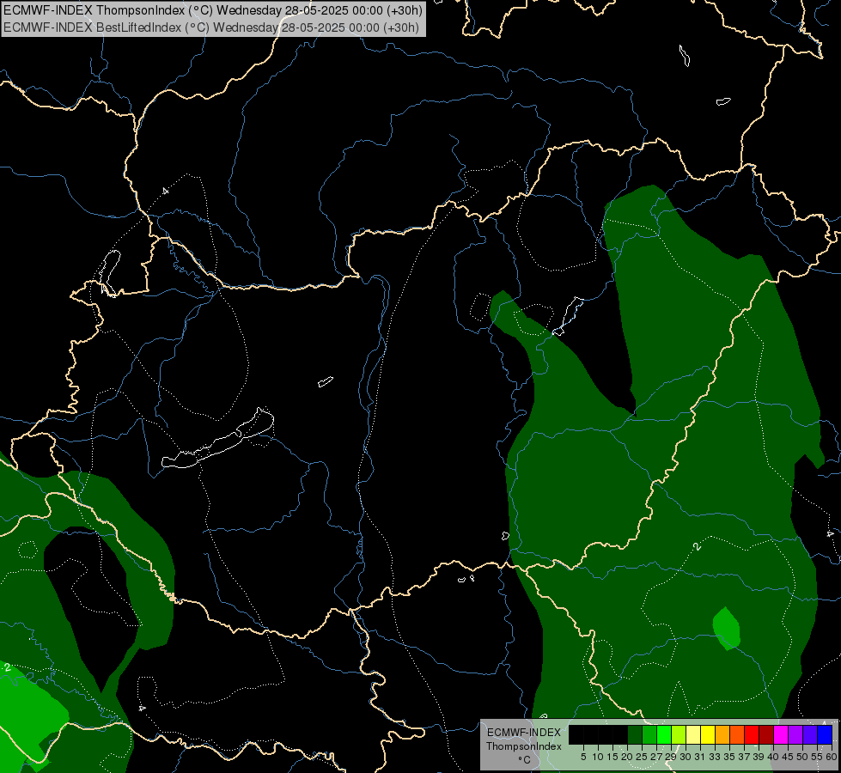Screen dimensions: 841x773
Task: Click the ThompsonIndex title line at top
Action: coord(213,10)
